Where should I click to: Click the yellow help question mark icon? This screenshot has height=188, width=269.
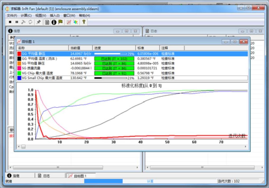[x=84, y=22]
